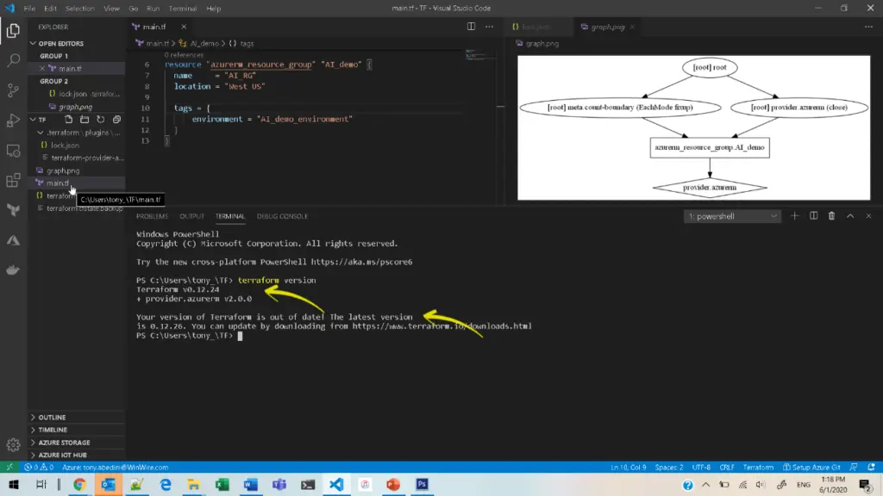Viewport: 883px width, 496px height.
Task: Open the notifications bell in status bar
Action: [x=871, y=467]
